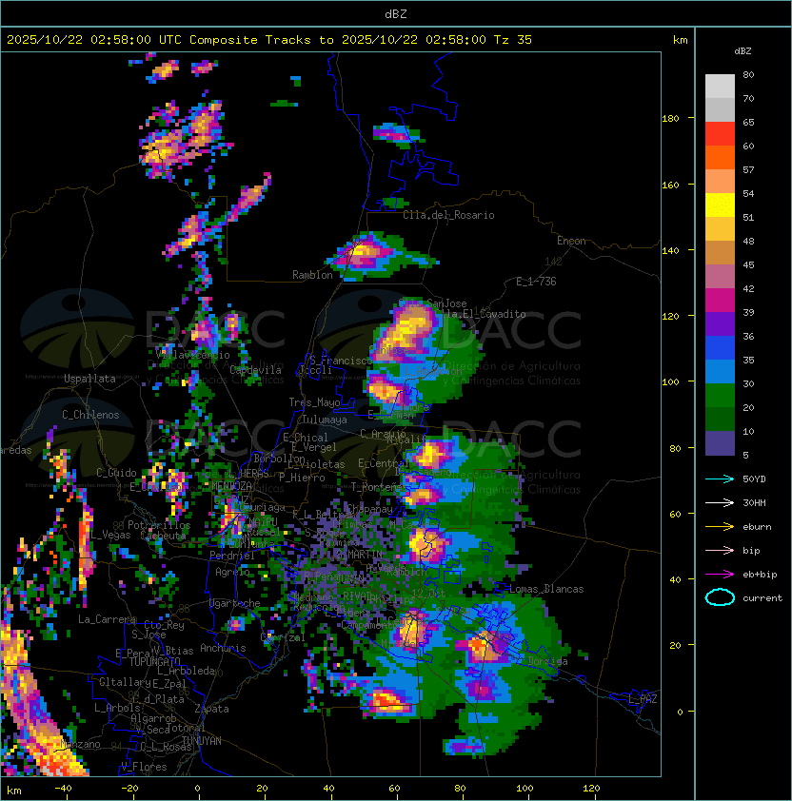Click the 'eburn' legend label text
The width and height of the screenshot is (792, 801).
(x=757, y=527)
